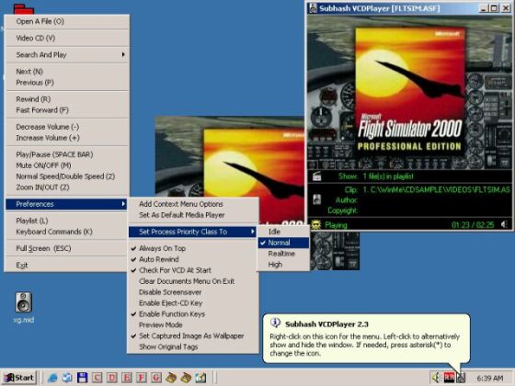Enable Clear Documents Menu On Exit
This screenshot has width=515, height=386.
point(193,281)
